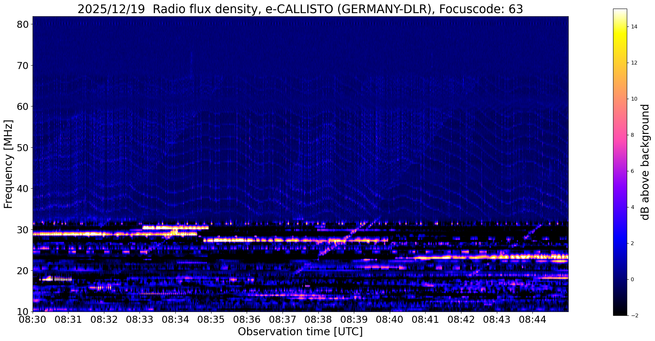This screenshot has height=341, width=655.
Task: Click the colorbar tick label 6
Action: (x=632, y=171)
